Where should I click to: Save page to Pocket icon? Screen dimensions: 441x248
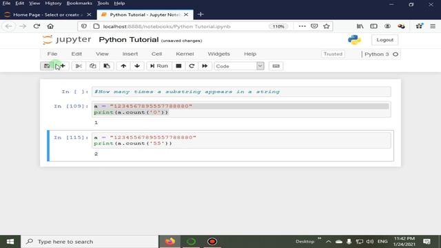[x=314, y=26]
